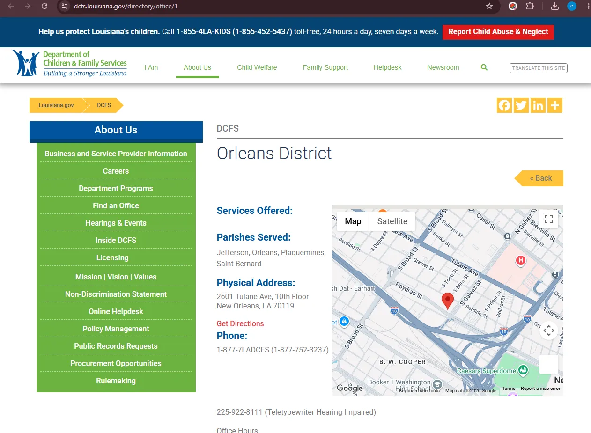The image size is (591, 433).
Task: Open the Child Welfare menu
Action: pos(257,67)
